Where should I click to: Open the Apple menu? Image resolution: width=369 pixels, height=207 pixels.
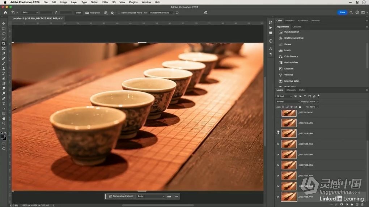tap(5, 2)
